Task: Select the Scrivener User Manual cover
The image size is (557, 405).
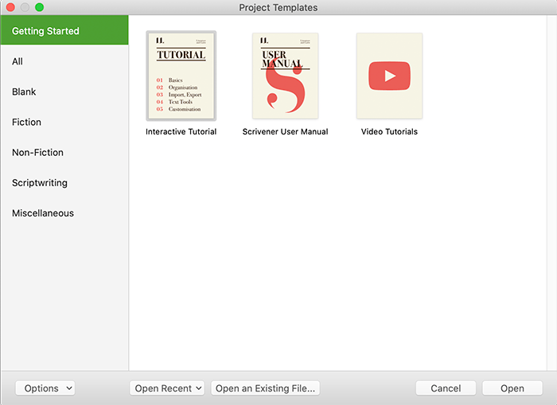Action: coord(285,76)
